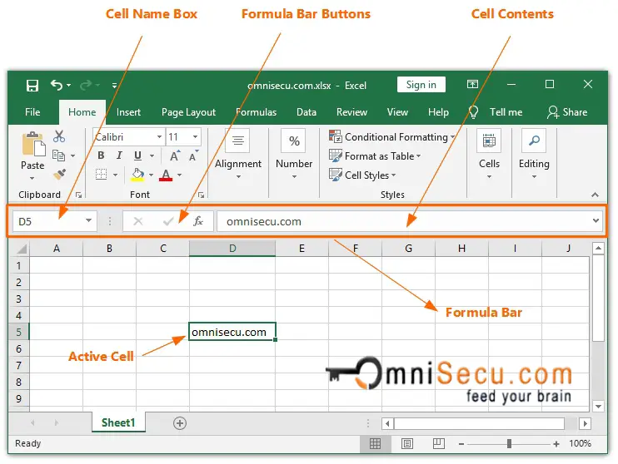Apply the red Font Color

(x=166, y=175)
